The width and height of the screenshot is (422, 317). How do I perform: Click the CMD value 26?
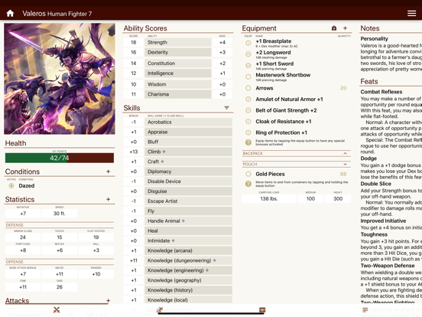point(60,287)
